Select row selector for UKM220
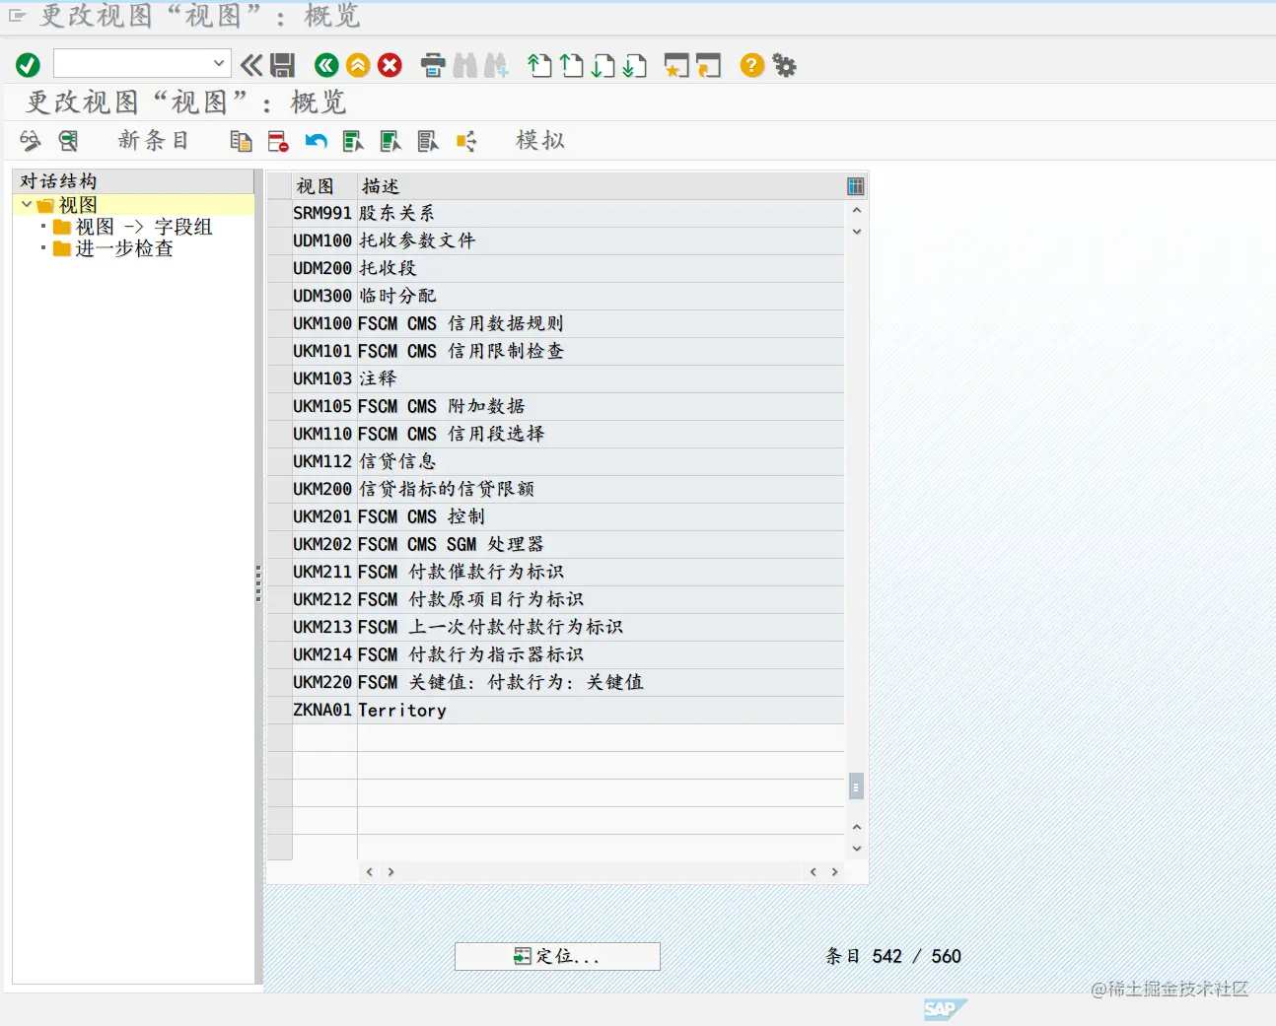The height and width of the screenshot is (1026, 1276). pyautogui.click(x=280, y=682)
